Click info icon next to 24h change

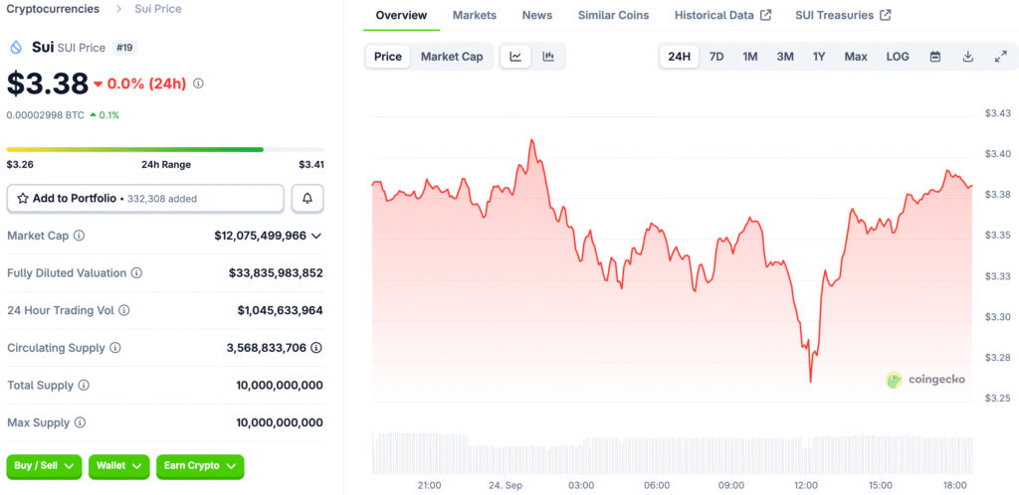(199, 83)
